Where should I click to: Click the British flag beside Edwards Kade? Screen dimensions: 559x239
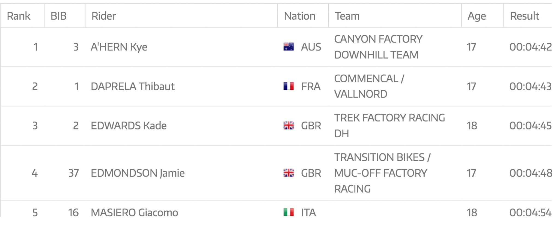(x=289, y=126)
